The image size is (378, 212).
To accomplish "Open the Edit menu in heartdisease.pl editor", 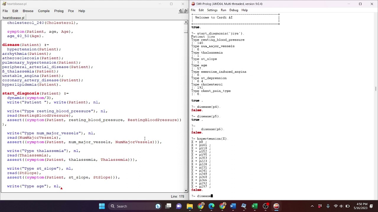I will [15, 11].
